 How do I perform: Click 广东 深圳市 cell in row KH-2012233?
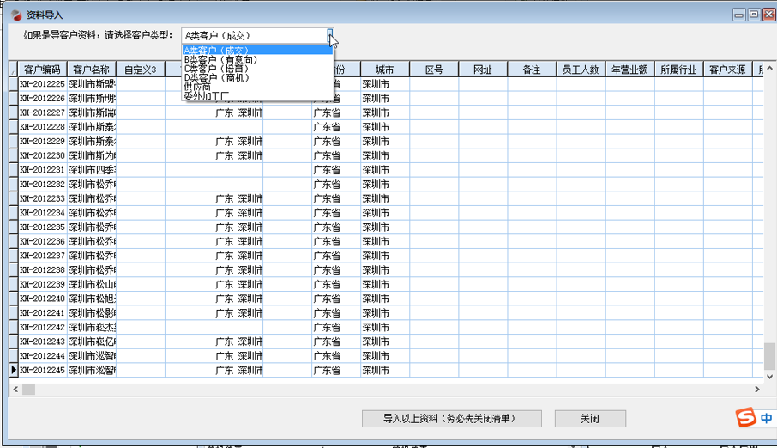point(238,198)
